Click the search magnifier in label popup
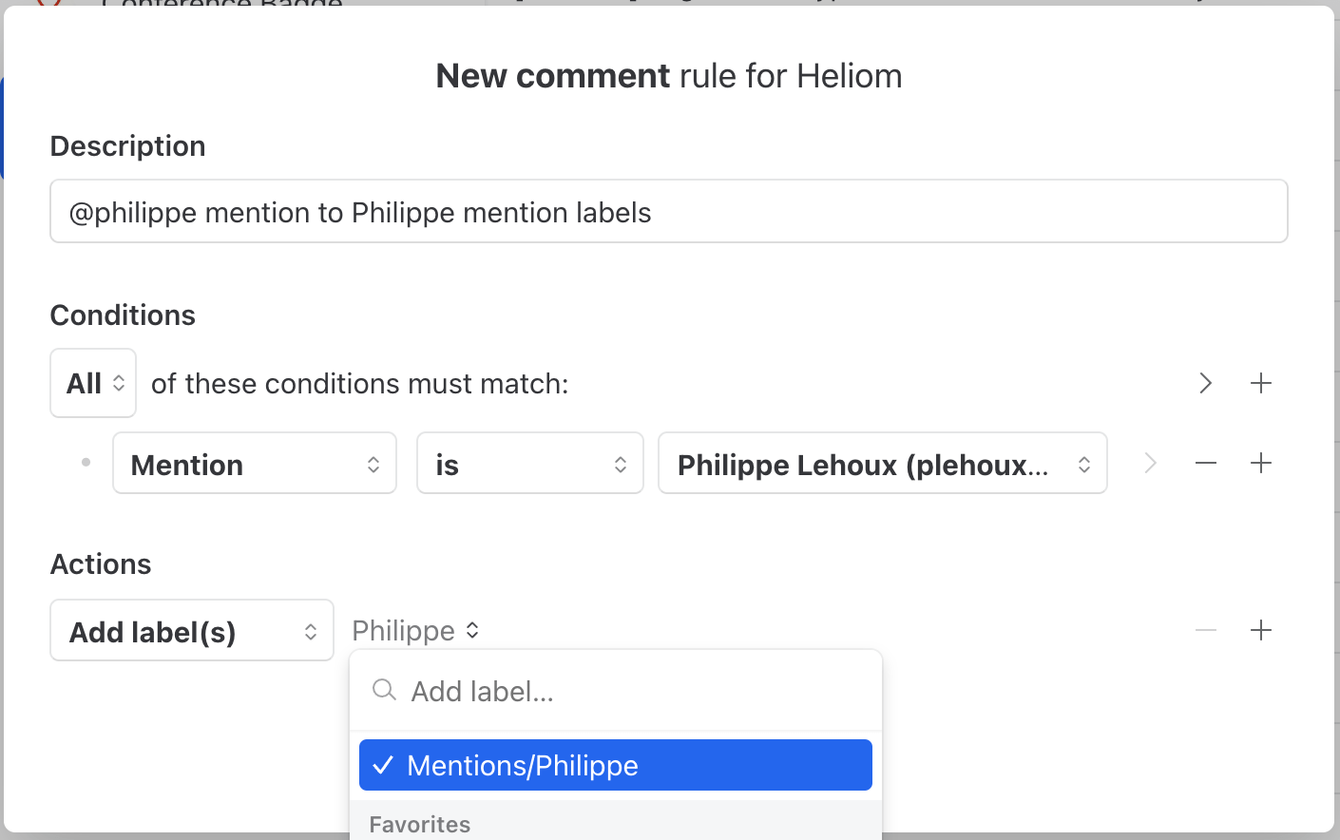1340x840 pixels. point(384,690)
